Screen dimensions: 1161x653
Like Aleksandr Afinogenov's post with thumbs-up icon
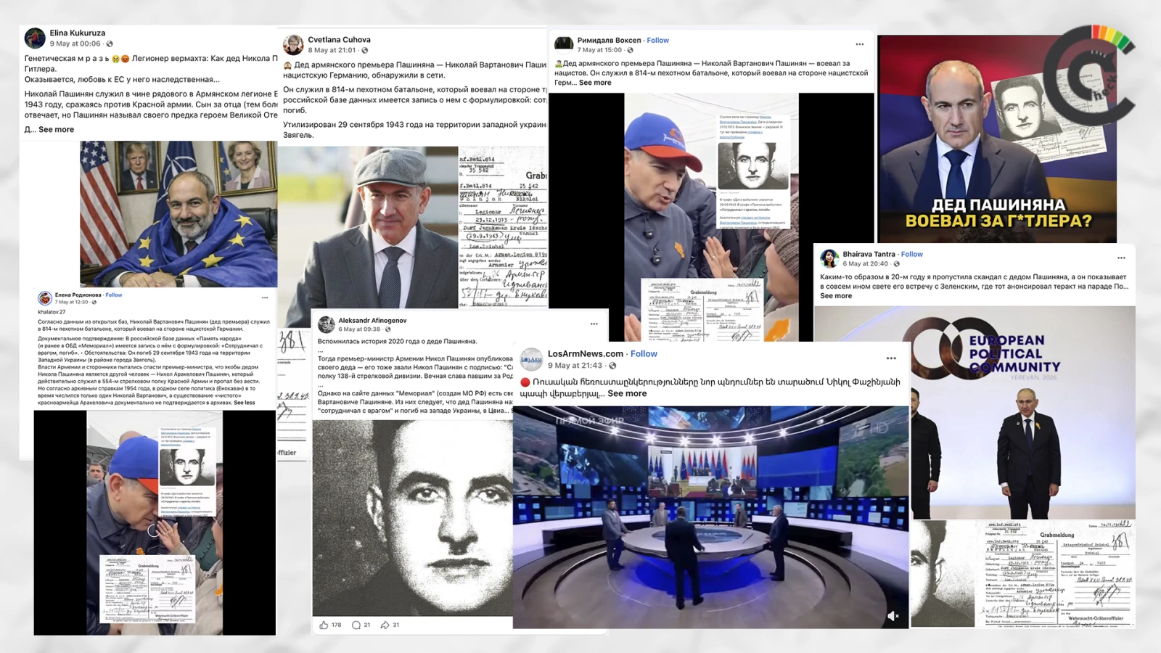click(x=324, y=625)
